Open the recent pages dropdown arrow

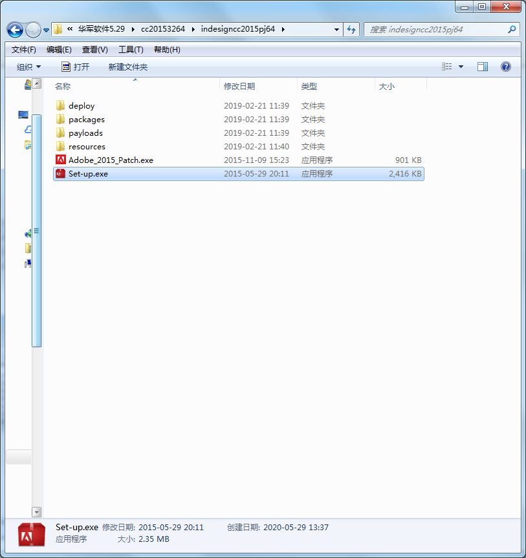[47, 30]
